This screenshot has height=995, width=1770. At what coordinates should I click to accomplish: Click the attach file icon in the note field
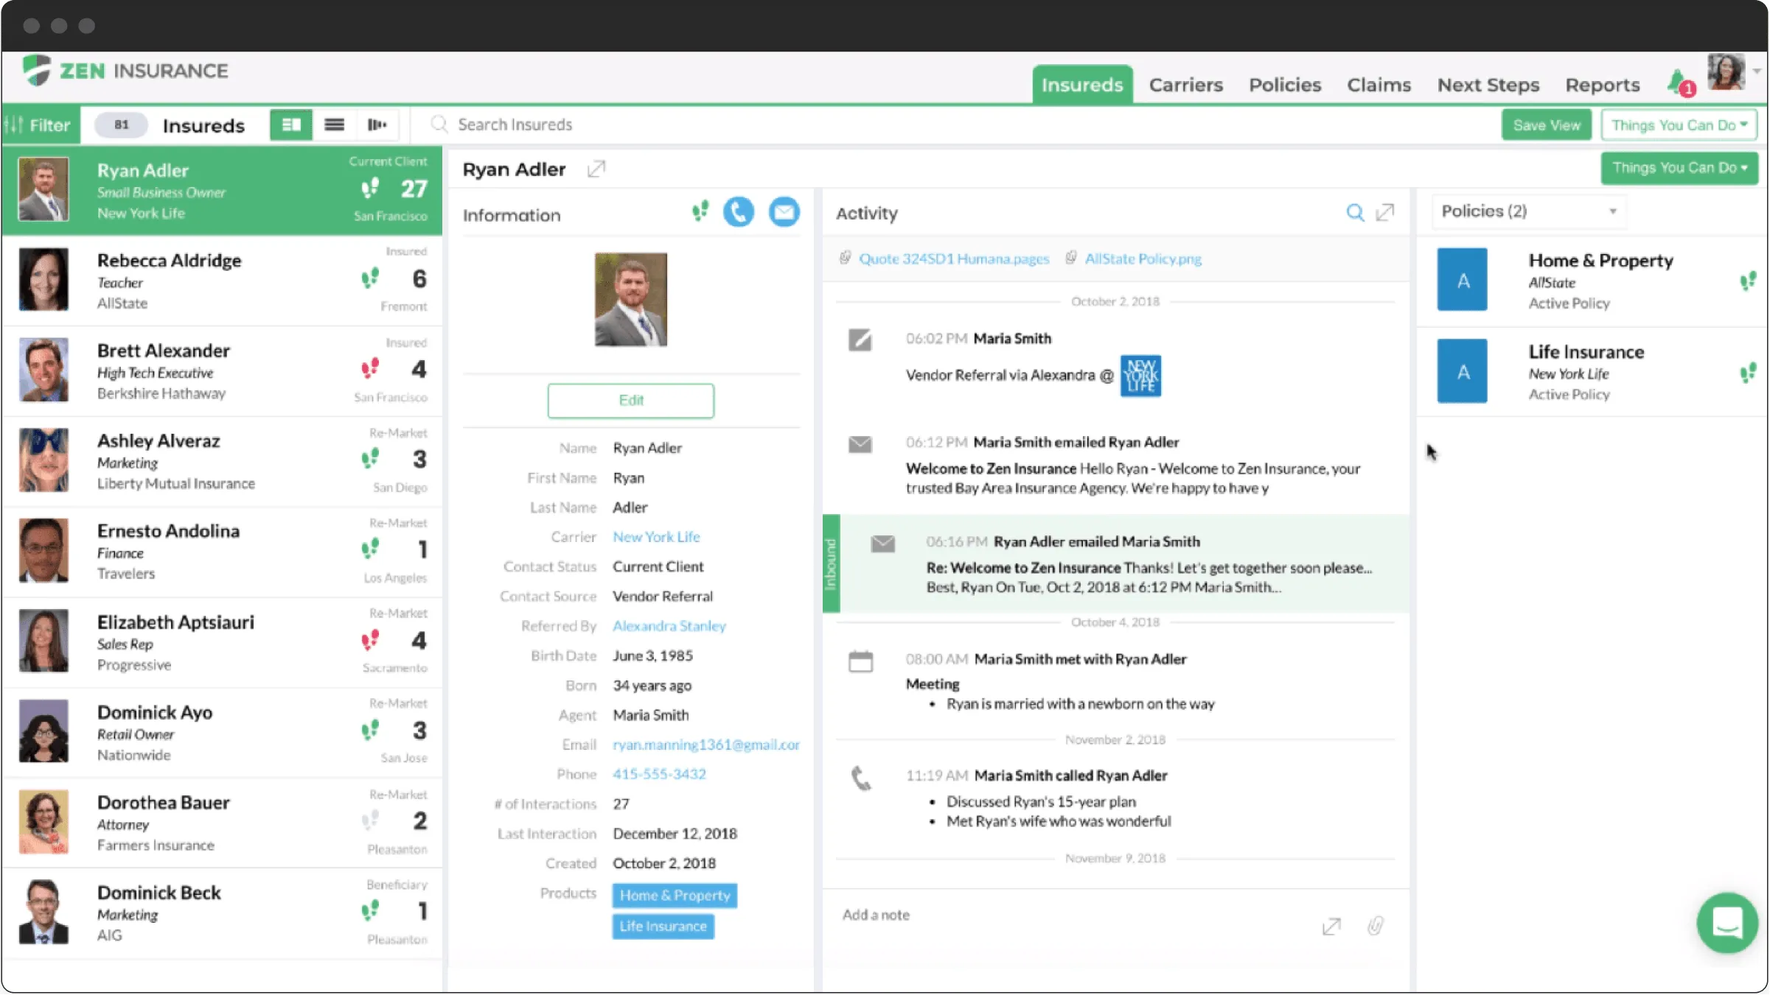coord(1375,924)
